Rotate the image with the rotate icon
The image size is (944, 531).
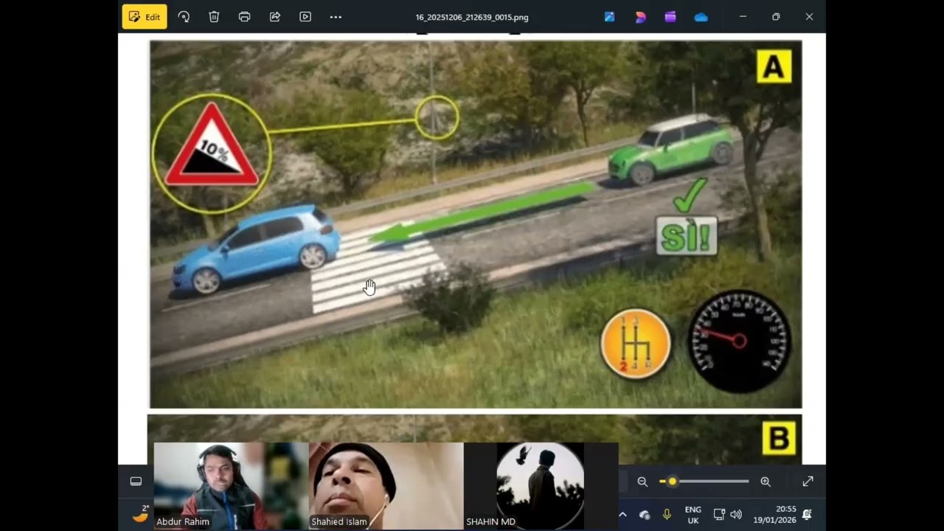[184, 17]
